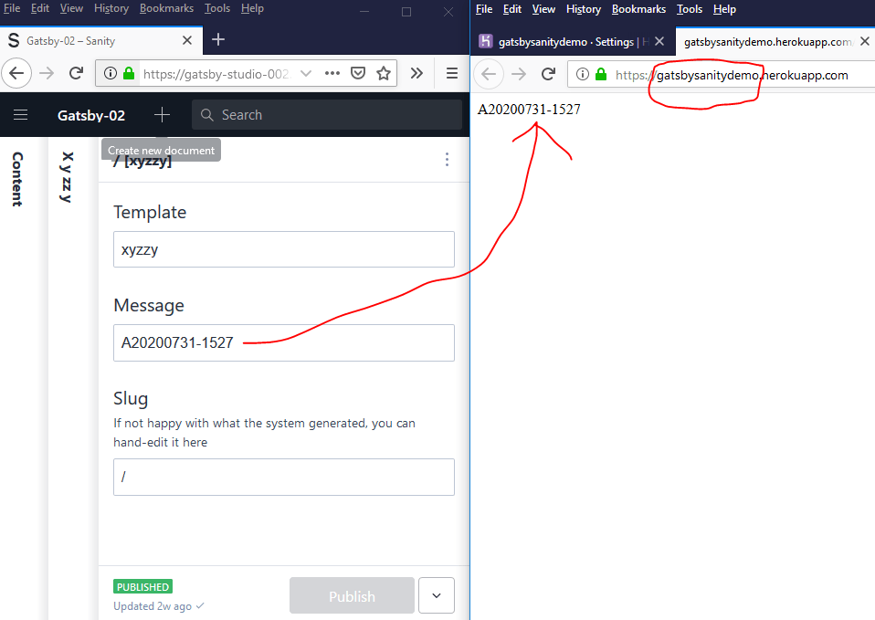The image size is (875, 620).
Task: Save page to Pocket
Action: coord(358,73)
